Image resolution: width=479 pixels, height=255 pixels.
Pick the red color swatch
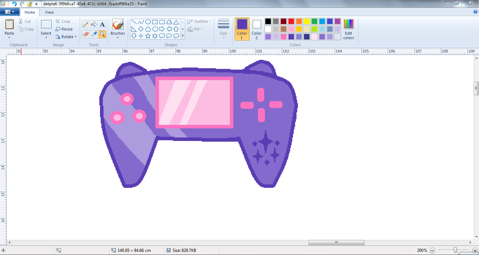(x=291, y=21)
